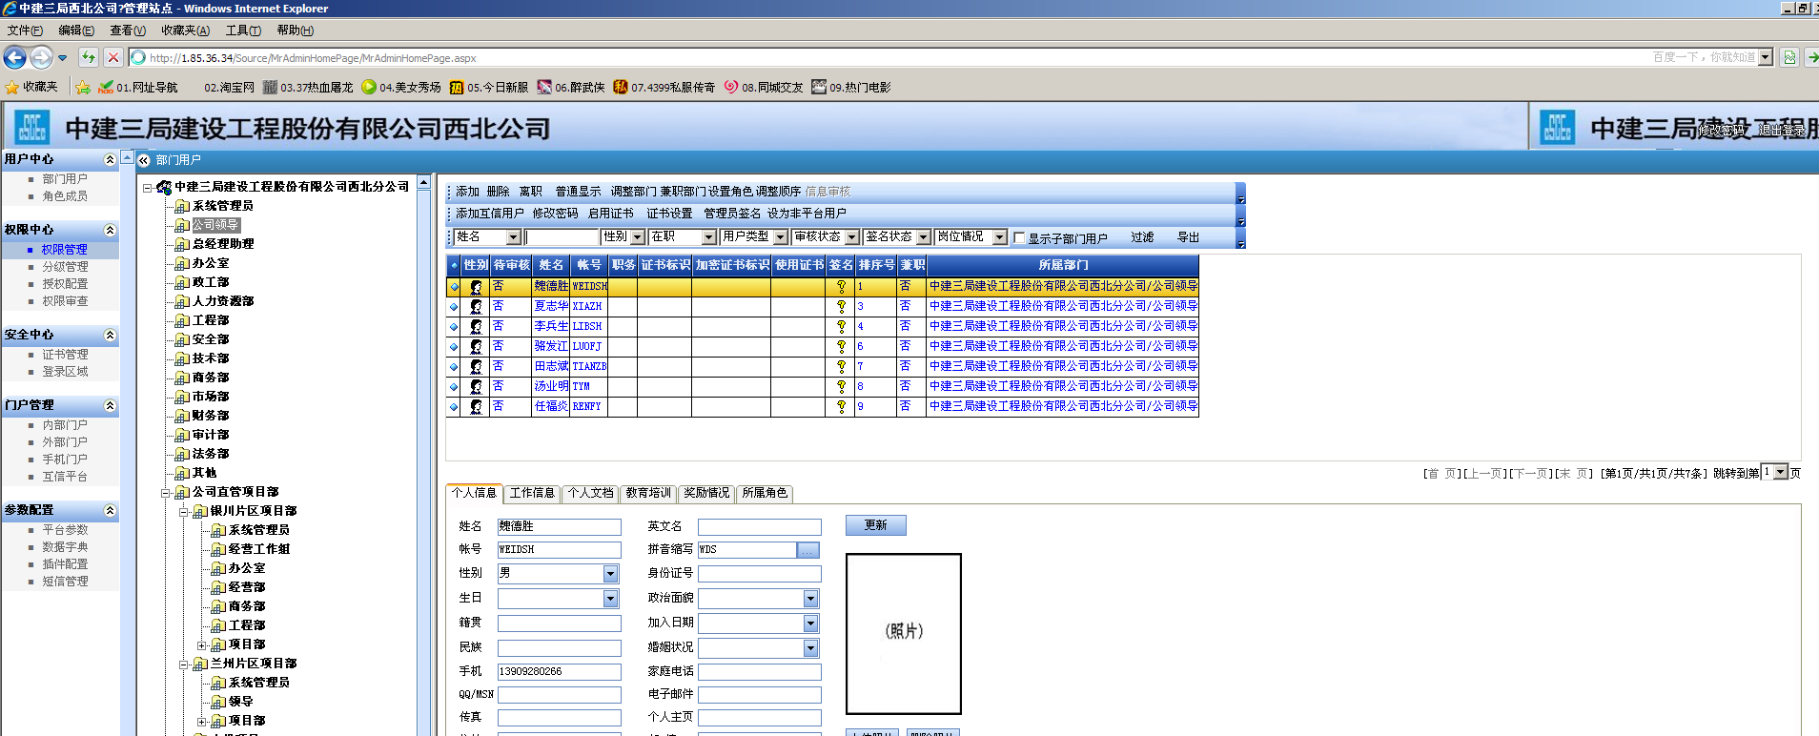Stop loading with the red X icon
The height and width of the screenshot is (736, 1819).
(112, 57)
